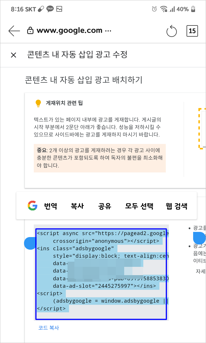This screenshot has height=343, width=206.
Task: Tap the pill-shaped notification icon in status bar
Action: tap(41, 9)
